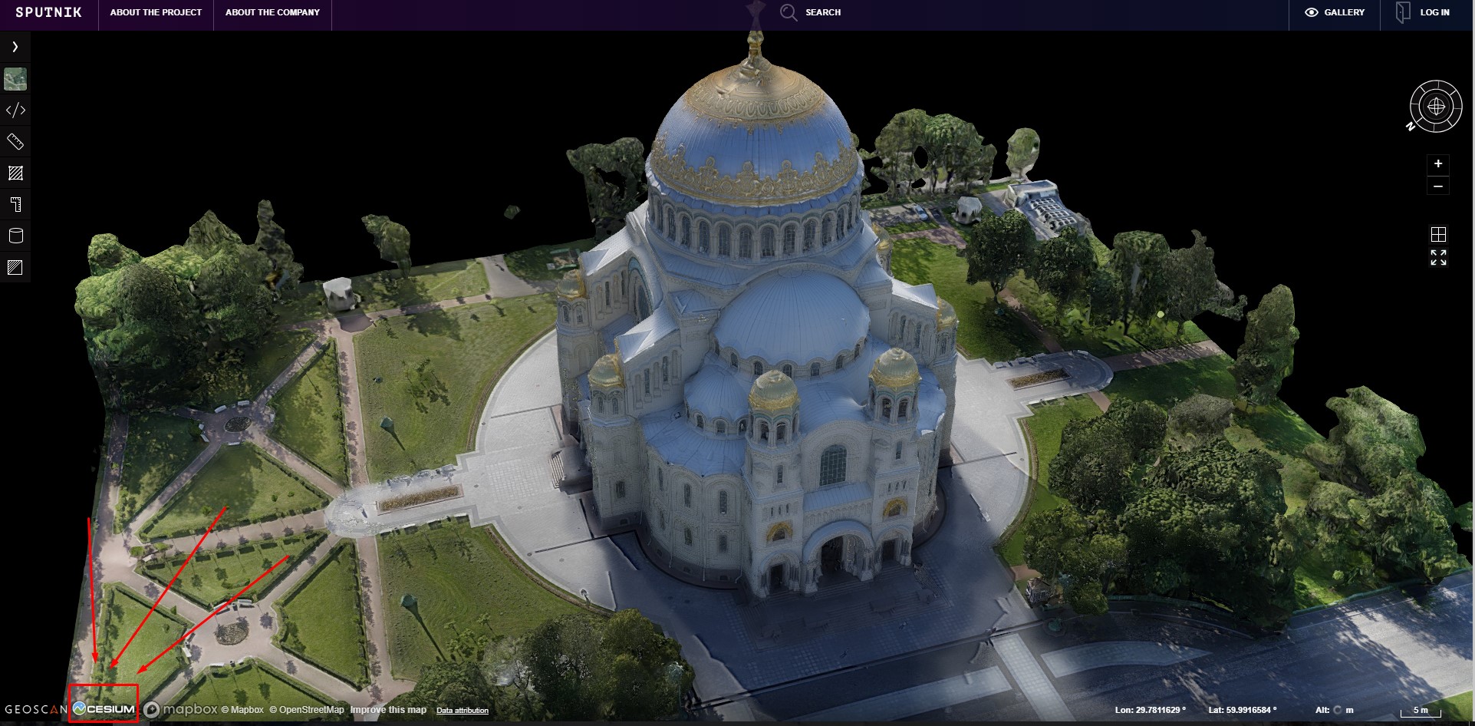Click the embed code icon
Screen dimensions: 1475x726
[x=15, y=111]
